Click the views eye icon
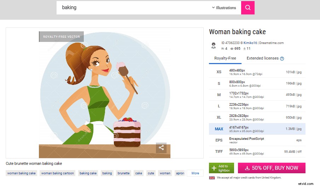The image size is (320, 187). click(x=232, y=49)
